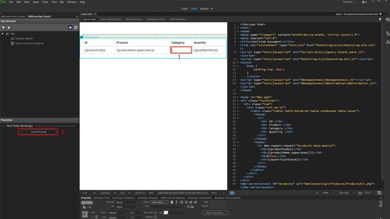Open dmxFormatter.js related file
Image resolution: width=390 pixels, height=219 pixels.
coord(179,19)
